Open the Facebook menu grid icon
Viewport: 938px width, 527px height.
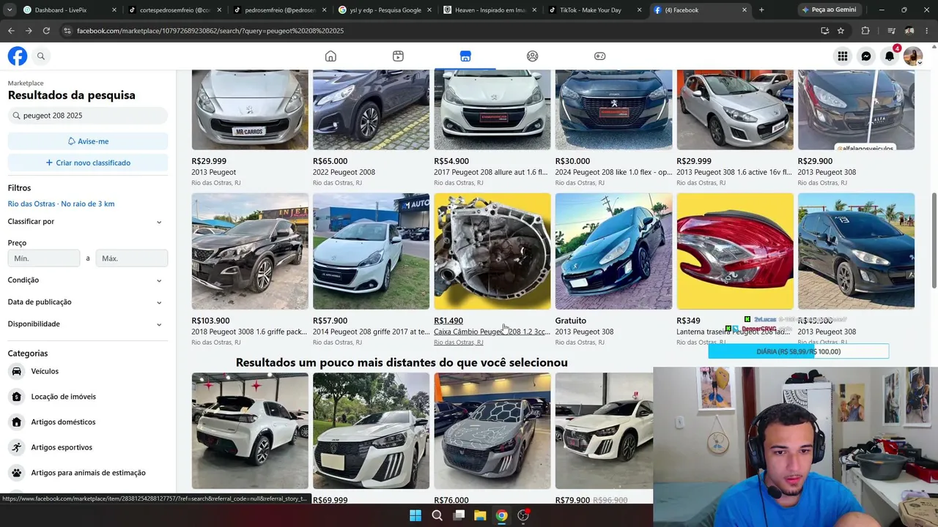(843, 56)
